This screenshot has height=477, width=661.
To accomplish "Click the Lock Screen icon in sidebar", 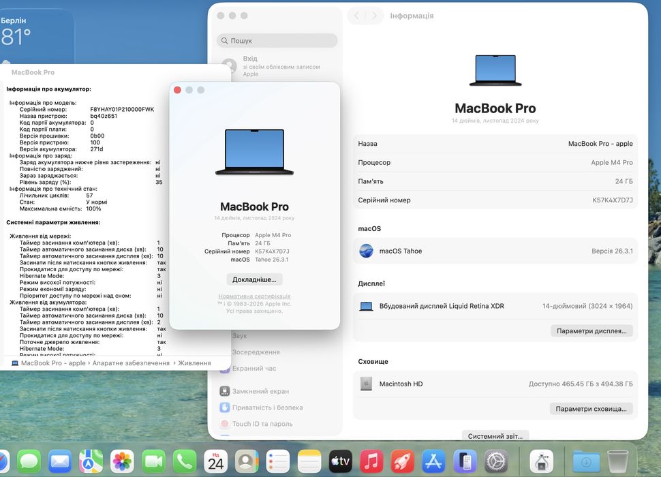I will coord(225,391).
